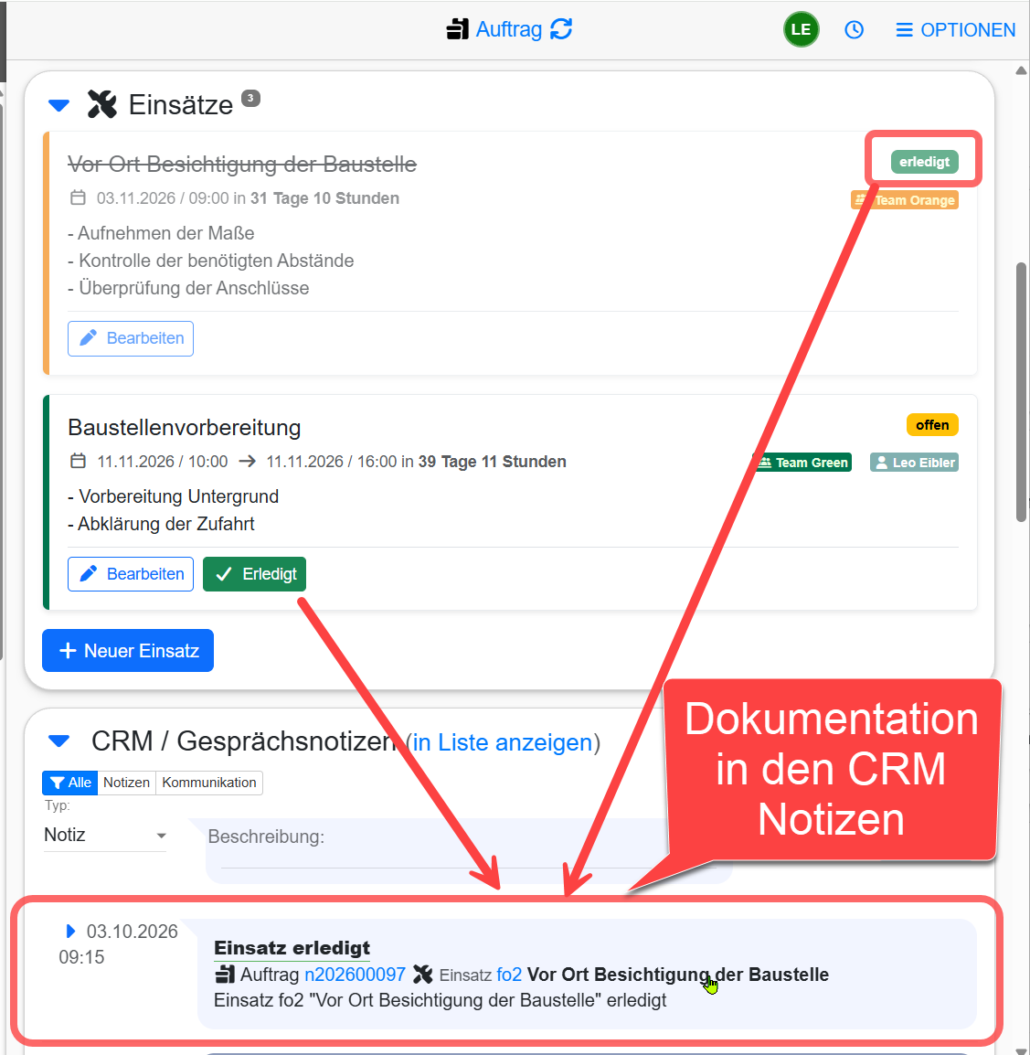This screenshot has width=1030, height=1055.
Task: Click calendar icon next to 11.11.2026 / 10:00
Action: (x=78, y=461)
